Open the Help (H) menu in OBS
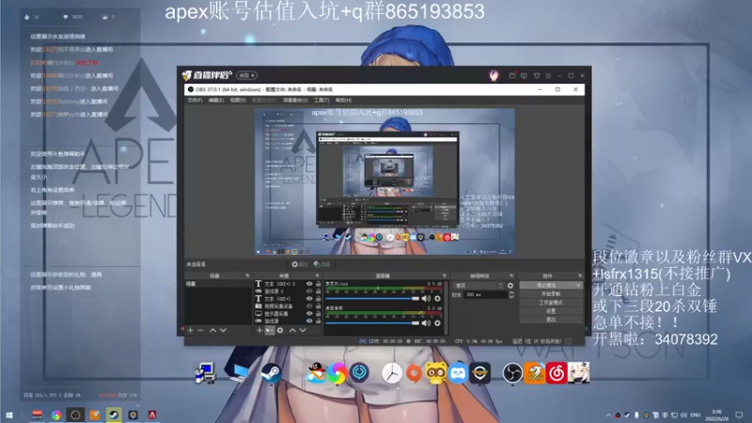The width and height of the screenshot is (752, 423). 343,101
